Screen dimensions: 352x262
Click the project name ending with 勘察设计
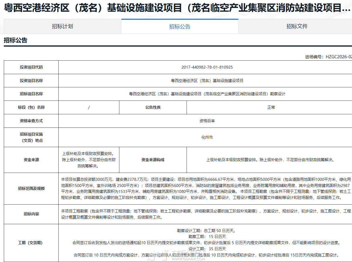(x=207, y=94)
